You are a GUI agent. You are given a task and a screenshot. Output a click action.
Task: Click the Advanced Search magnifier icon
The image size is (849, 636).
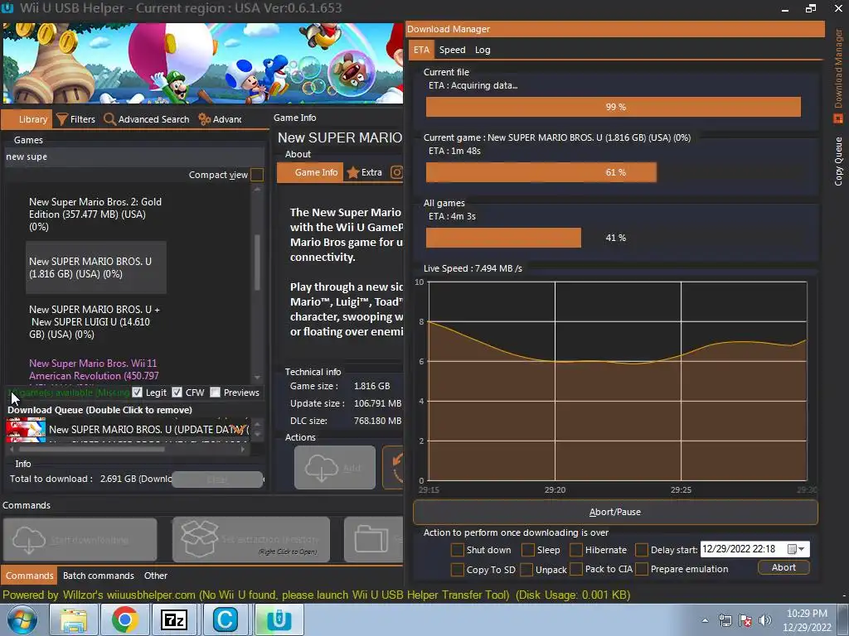[x=110, y=119]
